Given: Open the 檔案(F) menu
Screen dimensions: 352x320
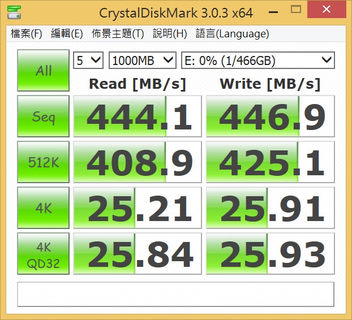Looking at the screenshot, I should tap(26, 34).
